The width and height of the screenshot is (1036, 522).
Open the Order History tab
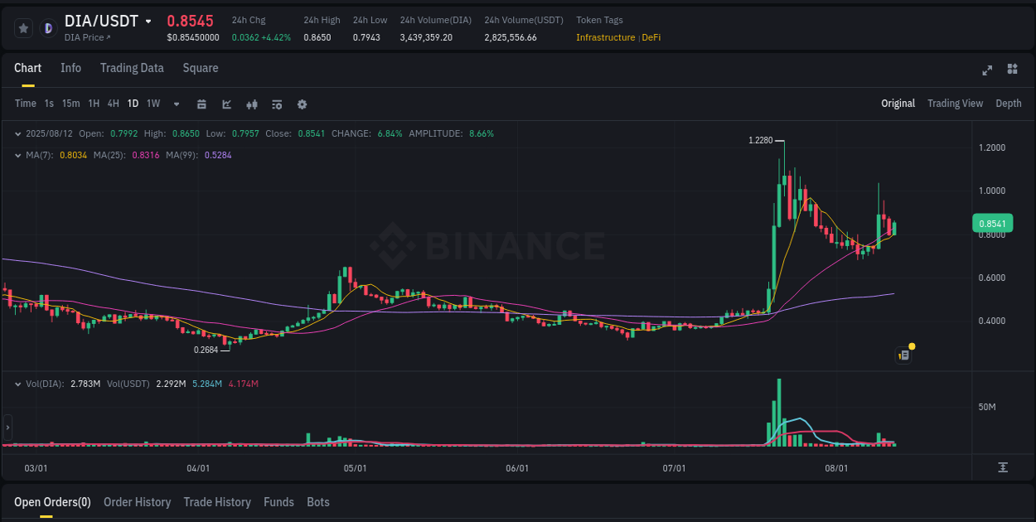(137, 502)
